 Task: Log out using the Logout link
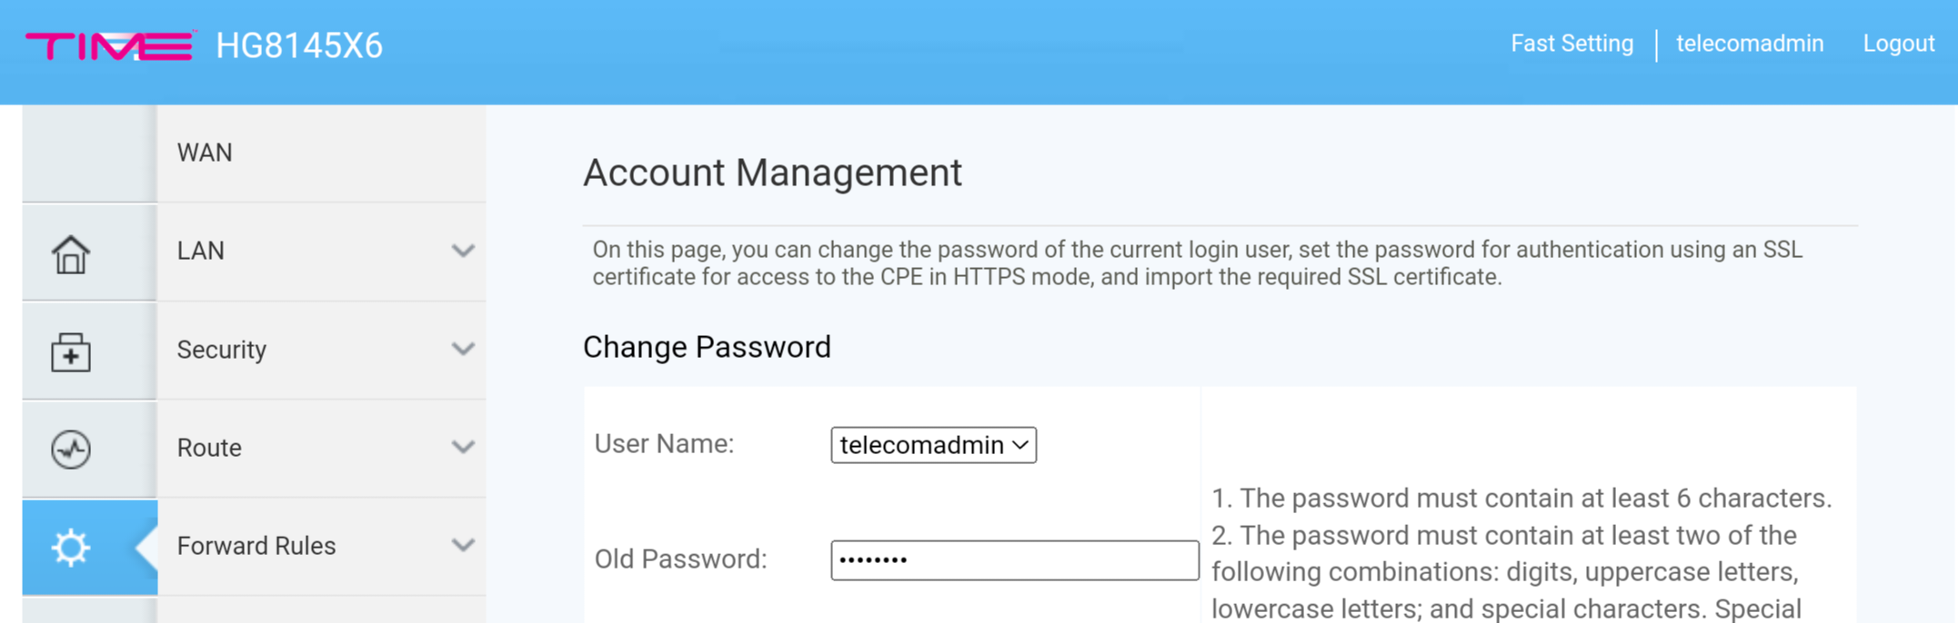point(1899,44)
